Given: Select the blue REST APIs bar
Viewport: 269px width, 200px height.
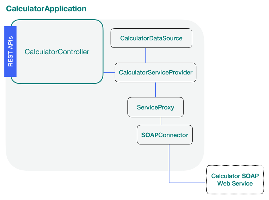Looking at the screenshot, I should [x=10, y=52].
